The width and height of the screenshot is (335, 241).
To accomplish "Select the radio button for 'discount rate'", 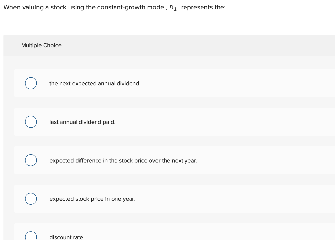I will [x=31, y=236].
